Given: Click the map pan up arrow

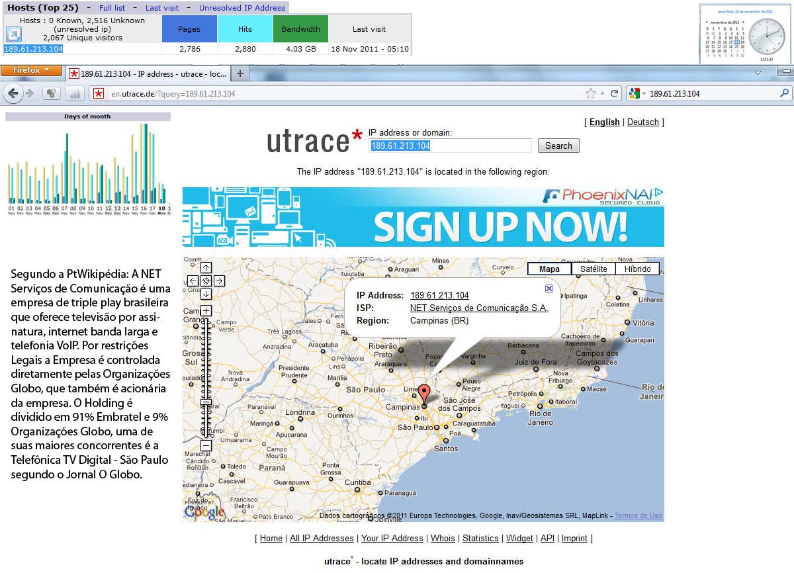Looking at the screenshot, I should pos(206,268).
